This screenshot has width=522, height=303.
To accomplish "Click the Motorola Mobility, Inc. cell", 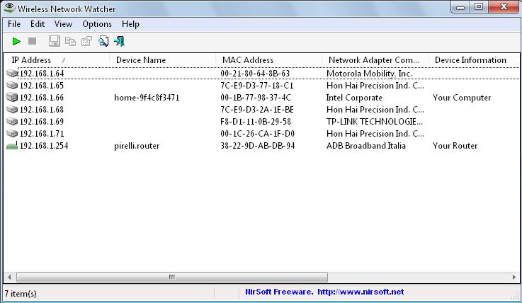I will (369, 73).
